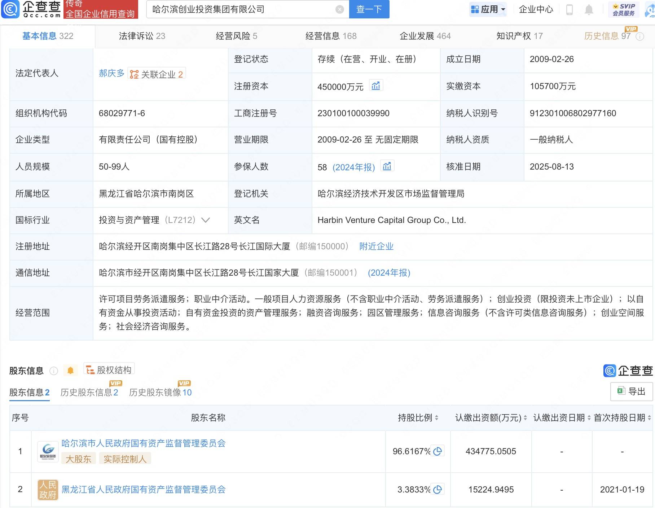
Task: Switch to 经营风险 tab
Action: point(237,36)
